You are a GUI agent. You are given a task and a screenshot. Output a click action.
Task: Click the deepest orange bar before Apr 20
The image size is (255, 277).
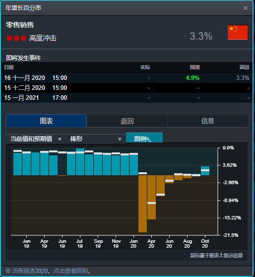point(142,204)
